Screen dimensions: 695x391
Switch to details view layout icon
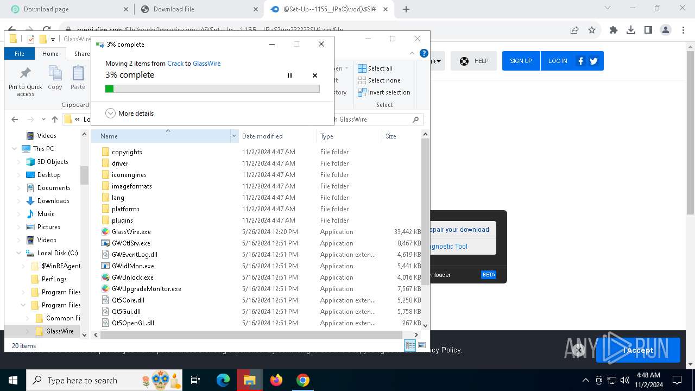[410, 345]
